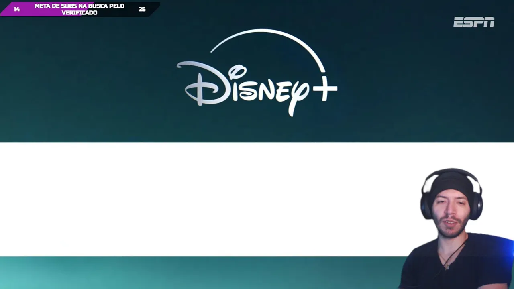The image size is (514, 289).
Task: Click the "META DE SUBS NA BUSCA PELO VERIFICADO" text
Action: 80,9
